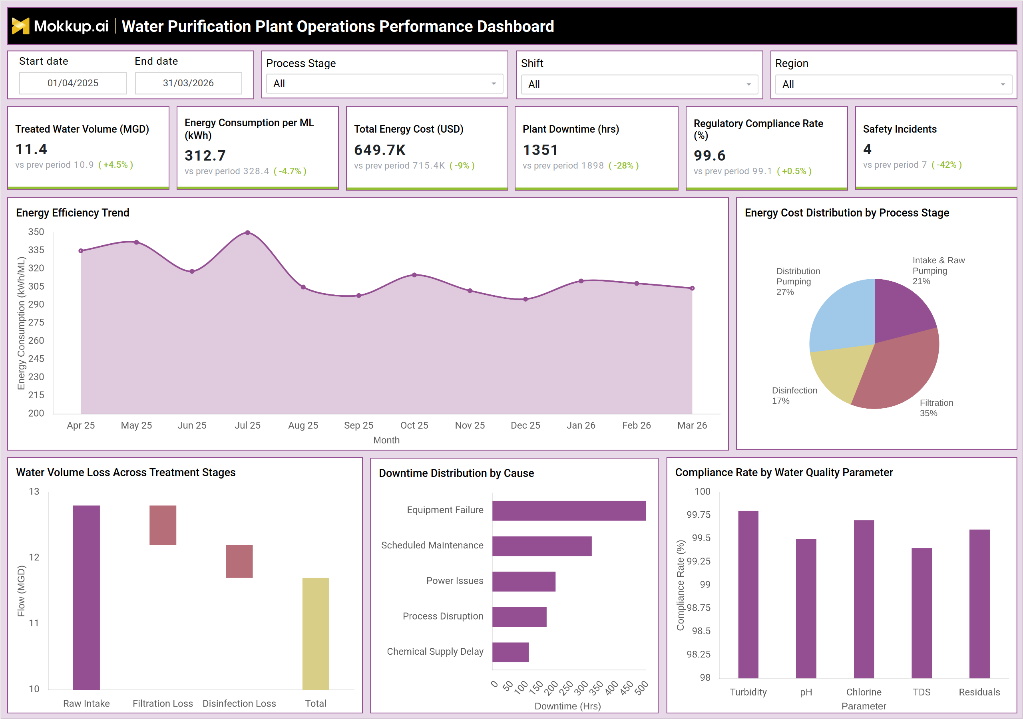Viewport: 1023px width, 719px height.
Task: Click the (-28%) downtime change indicator
Action: tap(623, 166)
